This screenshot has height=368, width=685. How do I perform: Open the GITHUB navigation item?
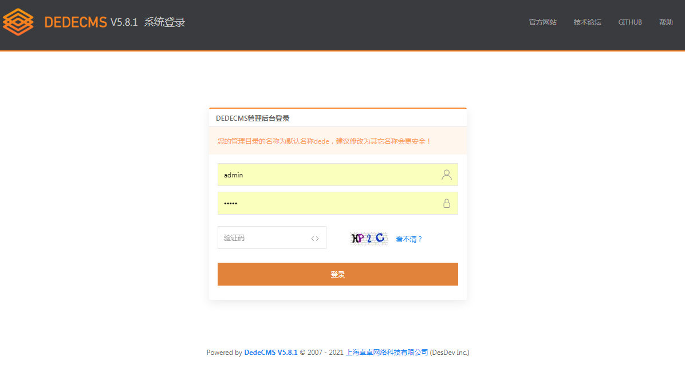[x=630, y=22]
